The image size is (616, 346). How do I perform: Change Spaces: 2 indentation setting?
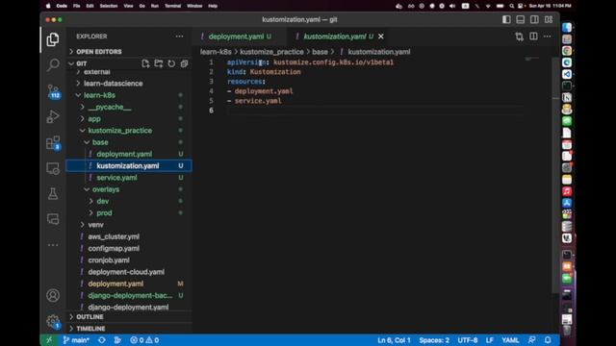point(434,340)
